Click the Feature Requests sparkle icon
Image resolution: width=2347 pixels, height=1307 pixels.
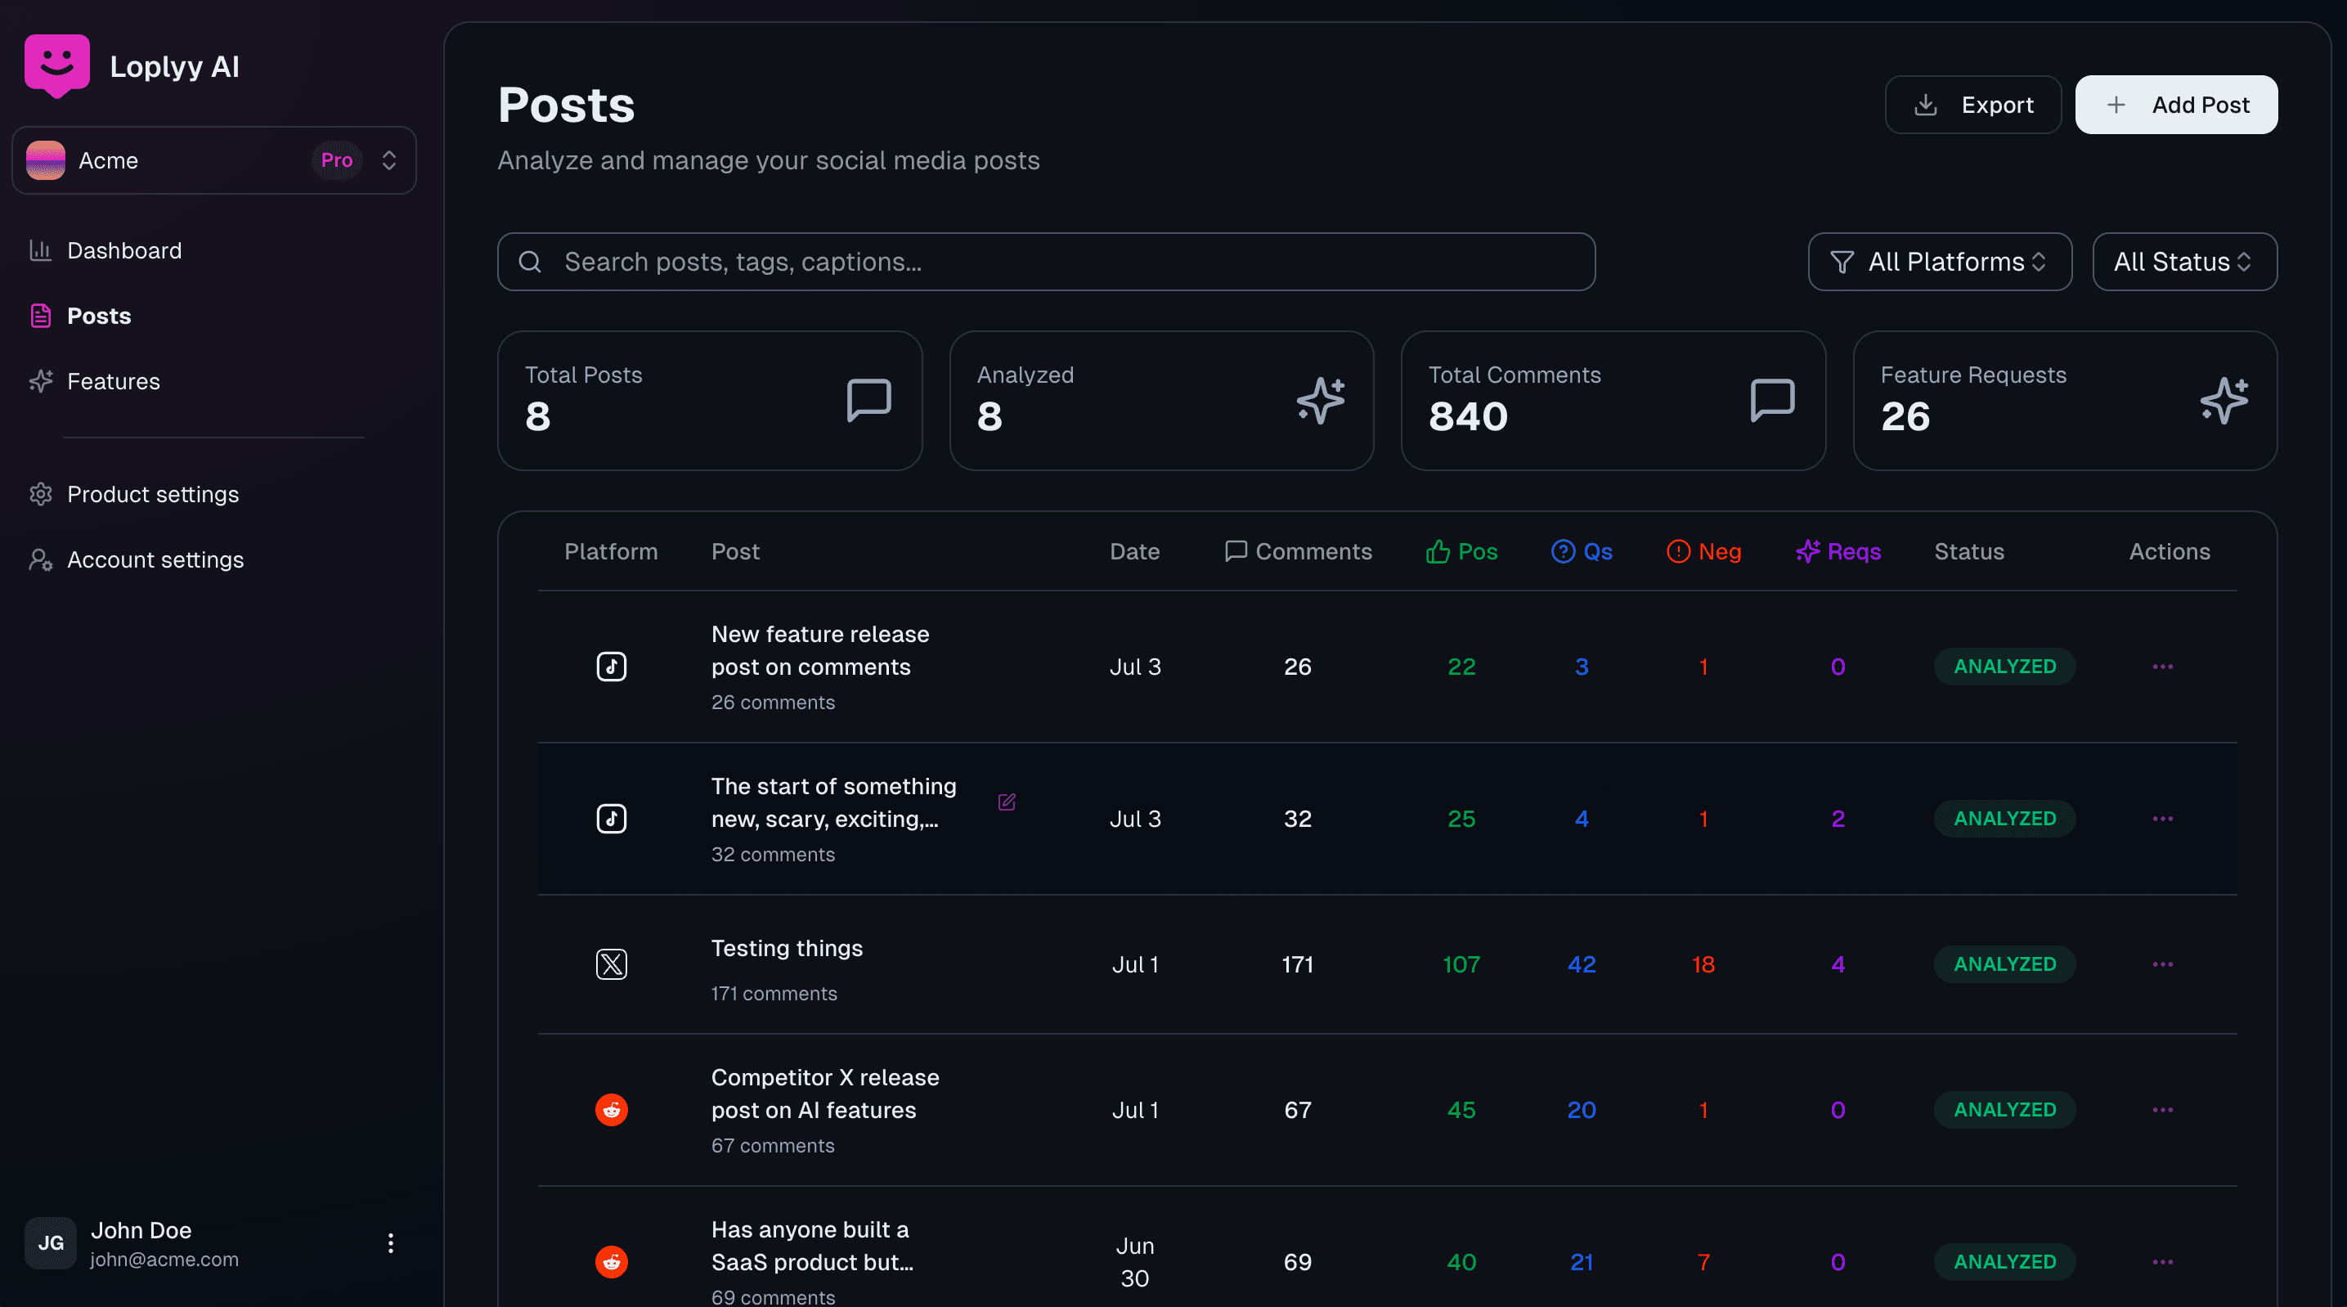point(2224,401)
